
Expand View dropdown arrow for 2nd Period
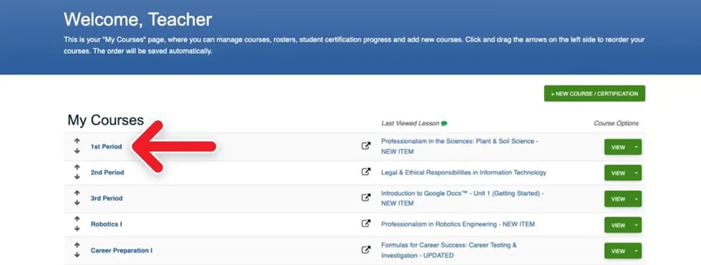(x=637, y=173)
